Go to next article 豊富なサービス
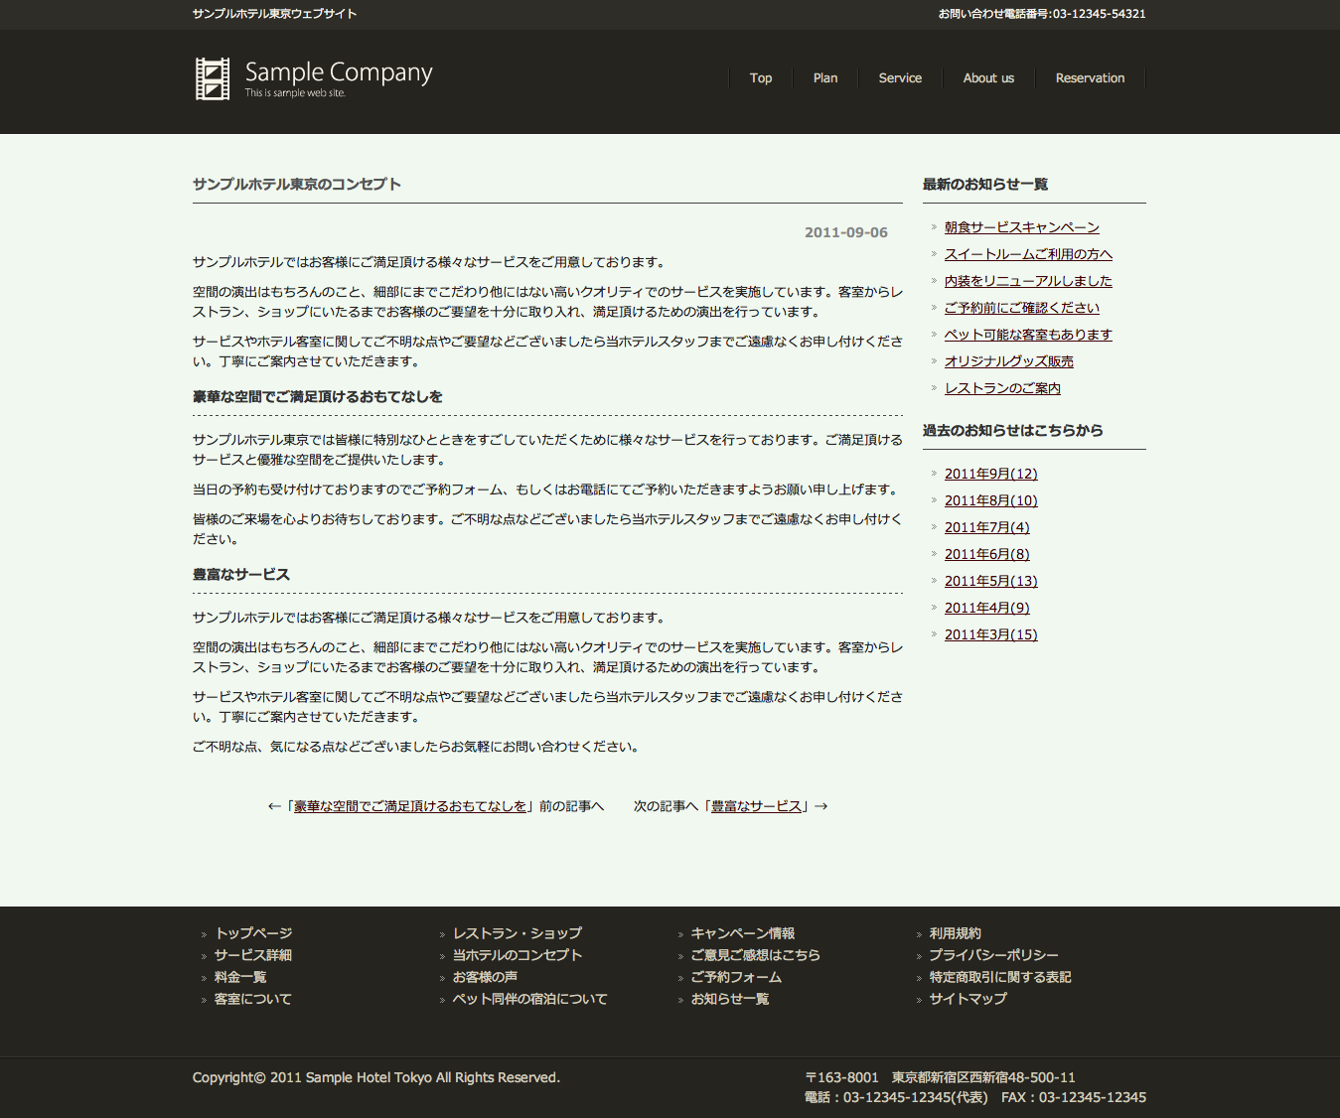The image size is (1340, 1118). pyautogui.click(x=756, y=806)
